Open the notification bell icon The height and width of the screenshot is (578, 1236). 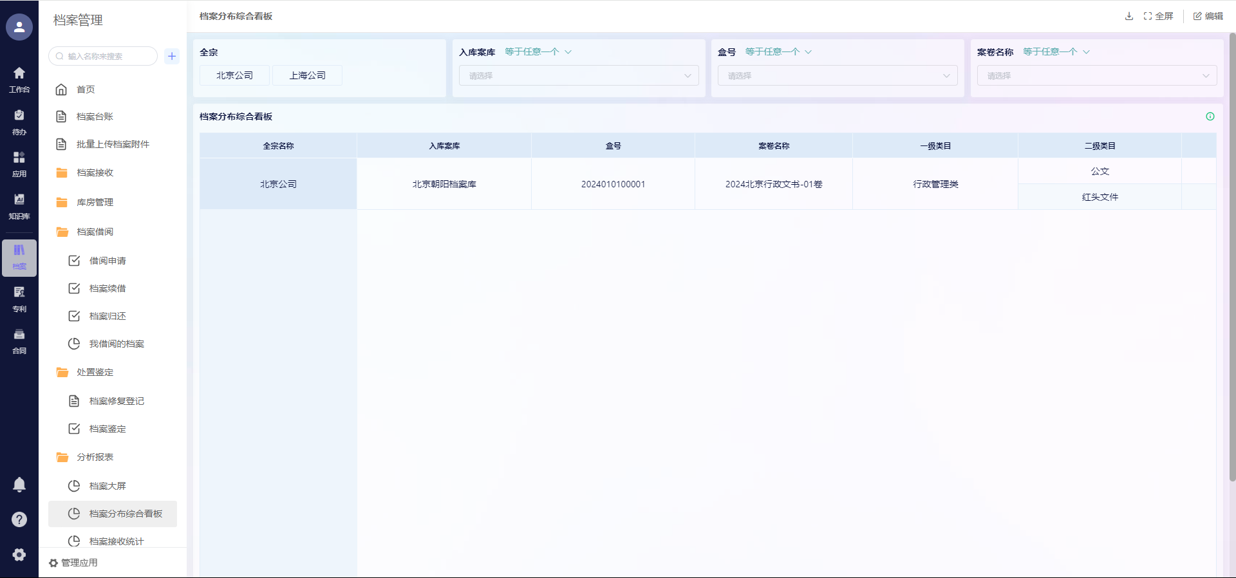pyautogui.click(x=19, y=485)
